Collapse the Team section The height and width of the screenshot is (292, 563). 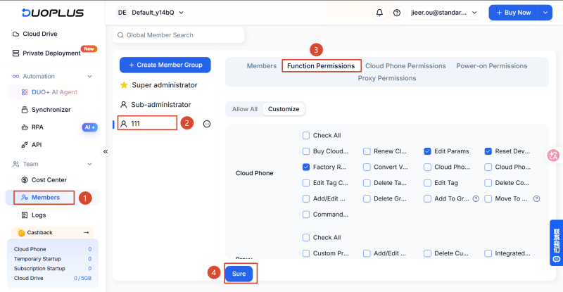pos(90,164)
